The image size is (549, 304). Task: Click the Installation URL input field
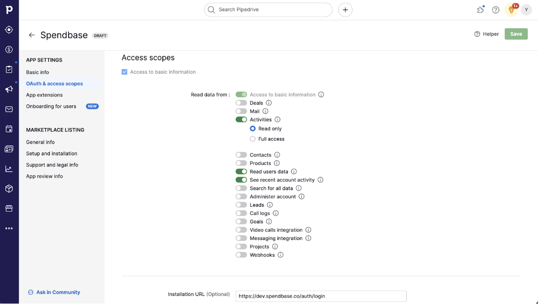tap(321, 296)
